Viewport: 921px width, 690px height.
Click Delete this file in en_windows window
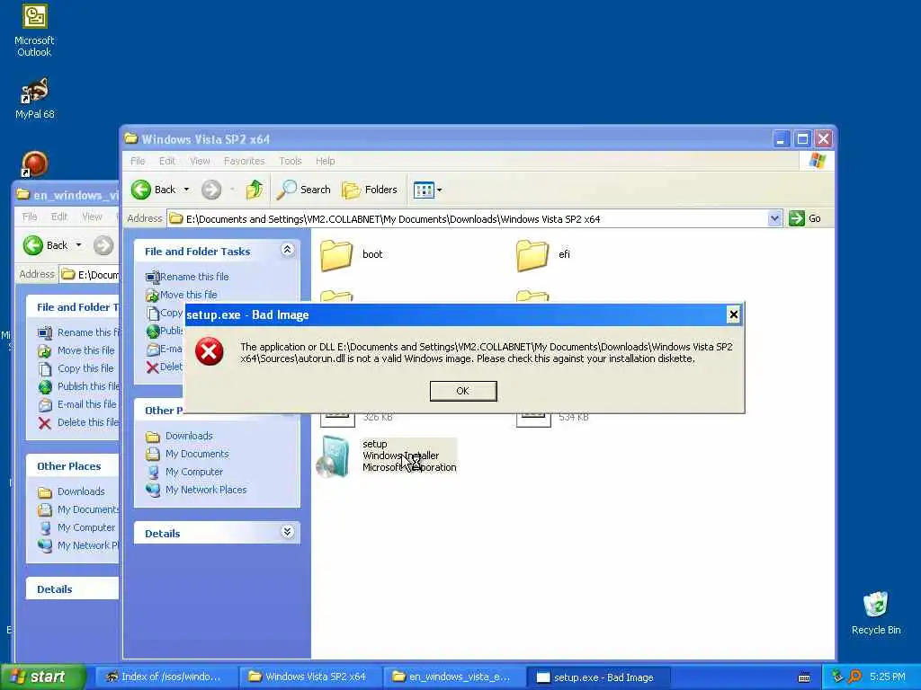point(78,422)
